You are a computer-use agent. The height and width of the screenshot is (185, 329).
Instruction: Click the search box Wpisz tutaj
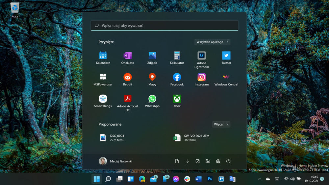pos(164,26)
